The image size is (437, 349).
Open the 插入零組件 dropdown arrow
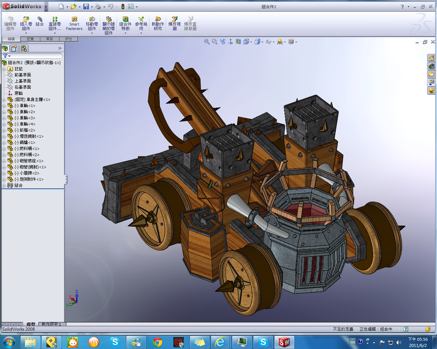click(x=26, y=33)
